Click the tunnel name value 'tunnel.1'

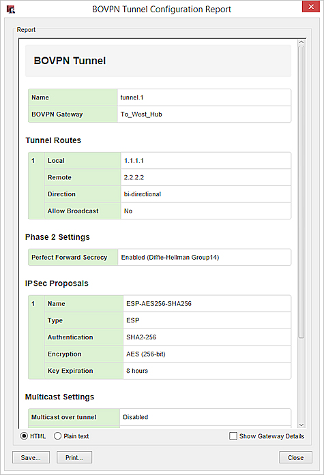point(132,97)
